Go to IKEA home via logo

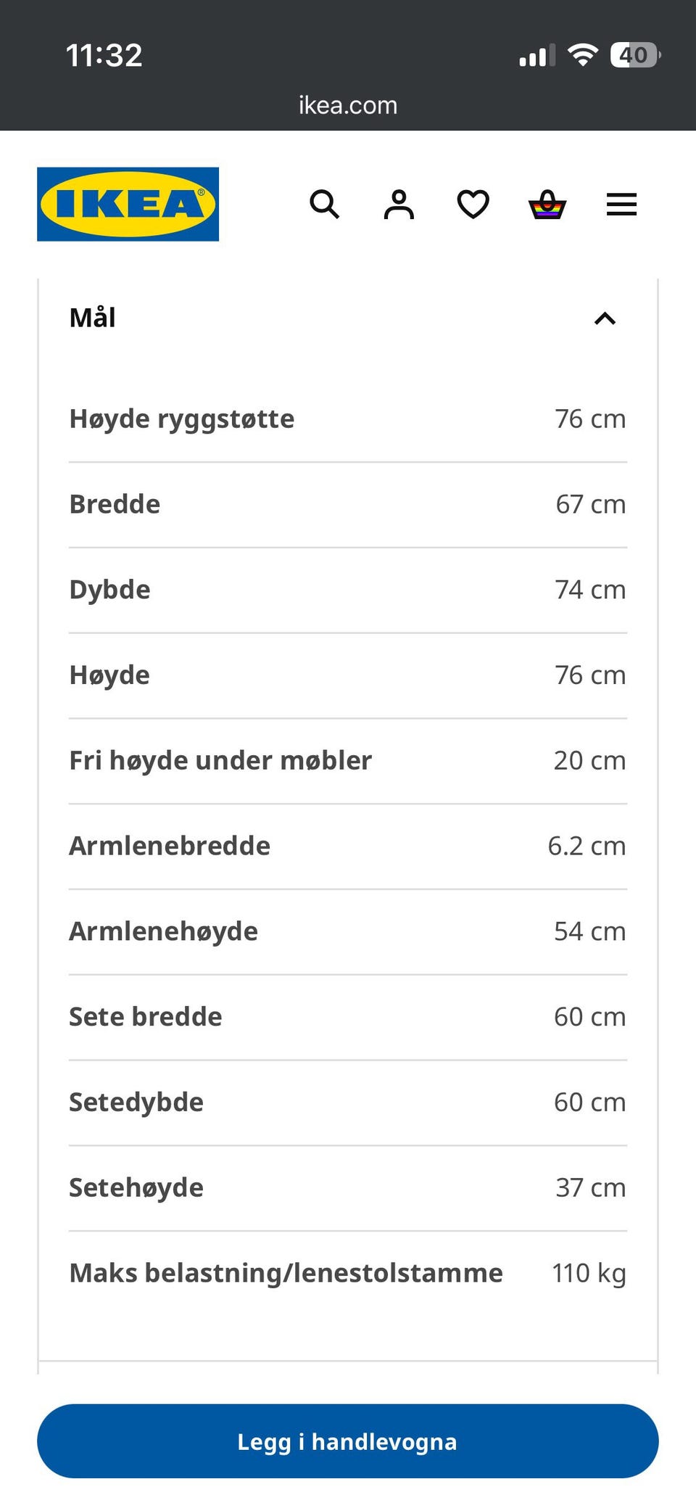128,204
